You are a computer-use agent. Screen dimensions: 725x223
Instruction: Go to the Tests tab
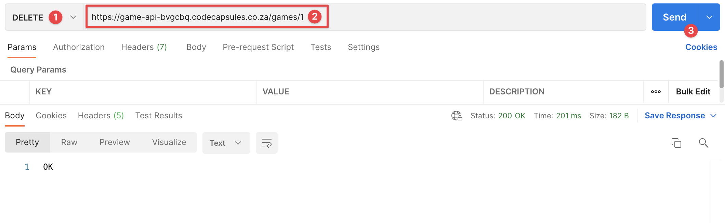[320, 47]
